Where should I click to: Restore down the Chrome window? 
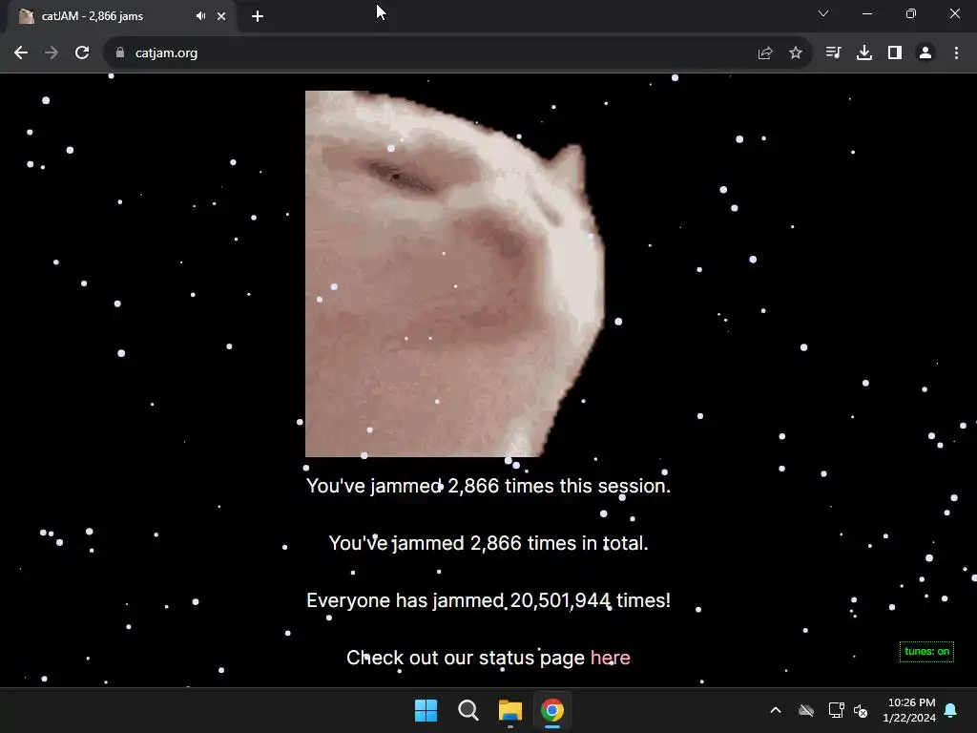click(911, 13)
